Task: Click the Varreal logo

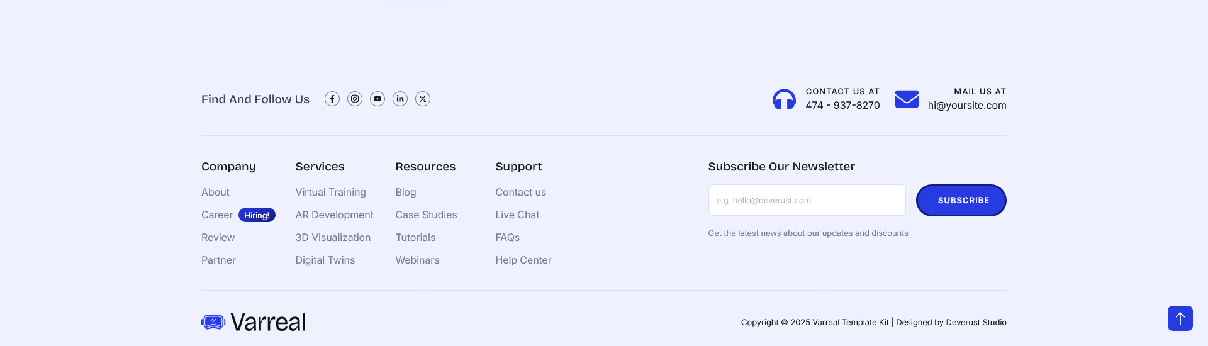Action: (254, 322)
